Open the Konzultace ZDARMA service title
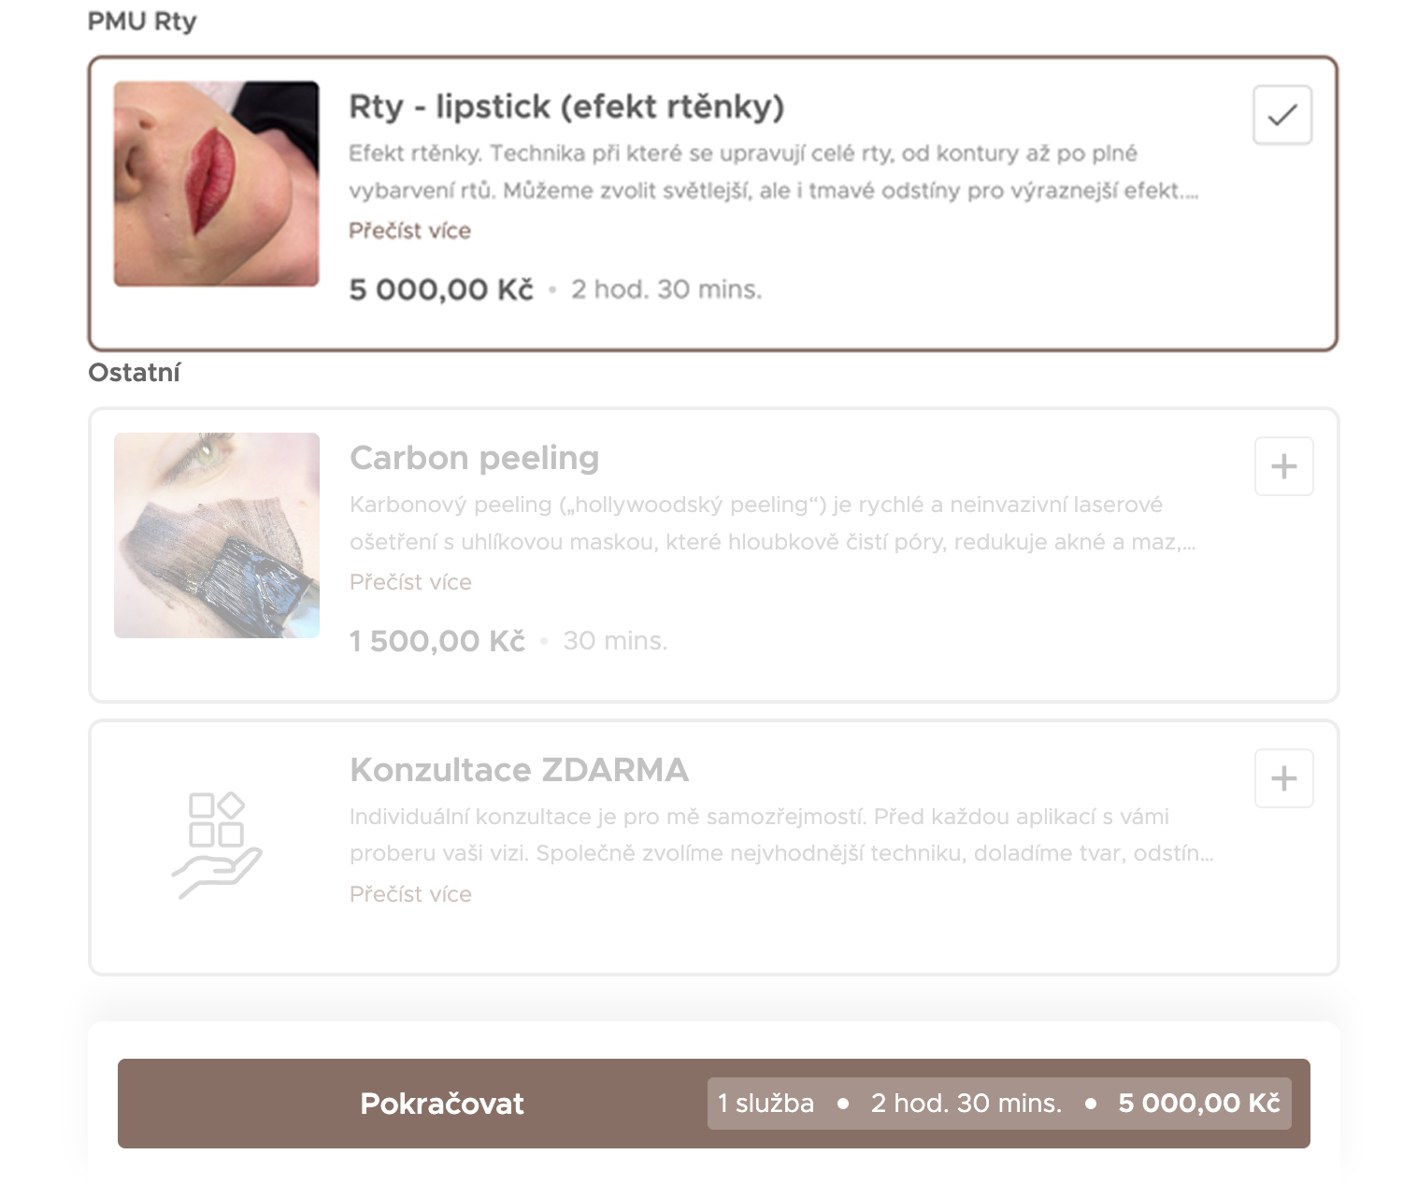Screen dimensions: 1417x1183 [519, 770]
